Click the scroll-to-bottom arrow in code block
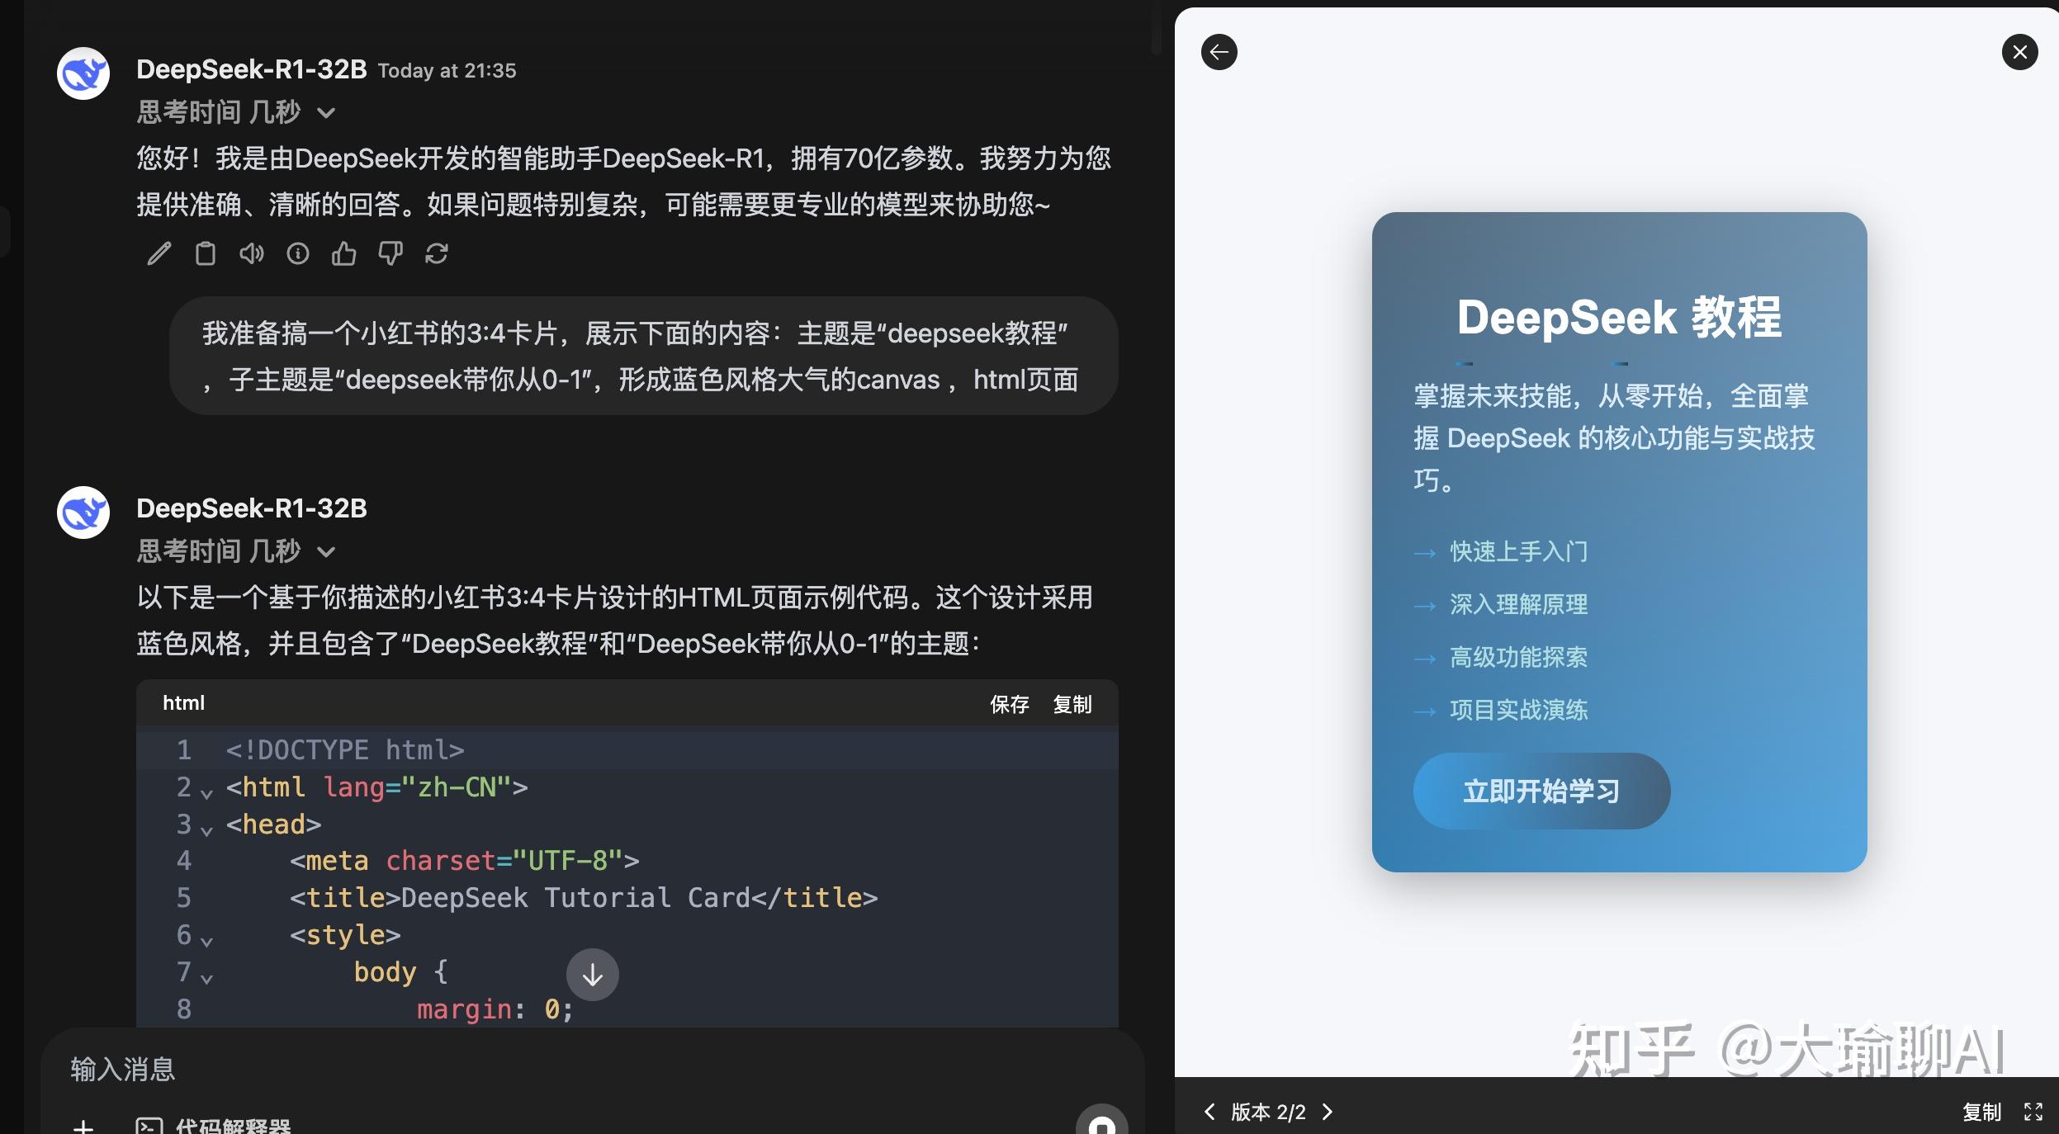2059x1134 pixels. [x=591, y=975]
